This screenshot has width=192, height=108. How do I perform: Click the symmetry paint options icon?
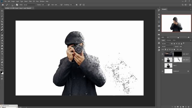(x=84, y=5)
